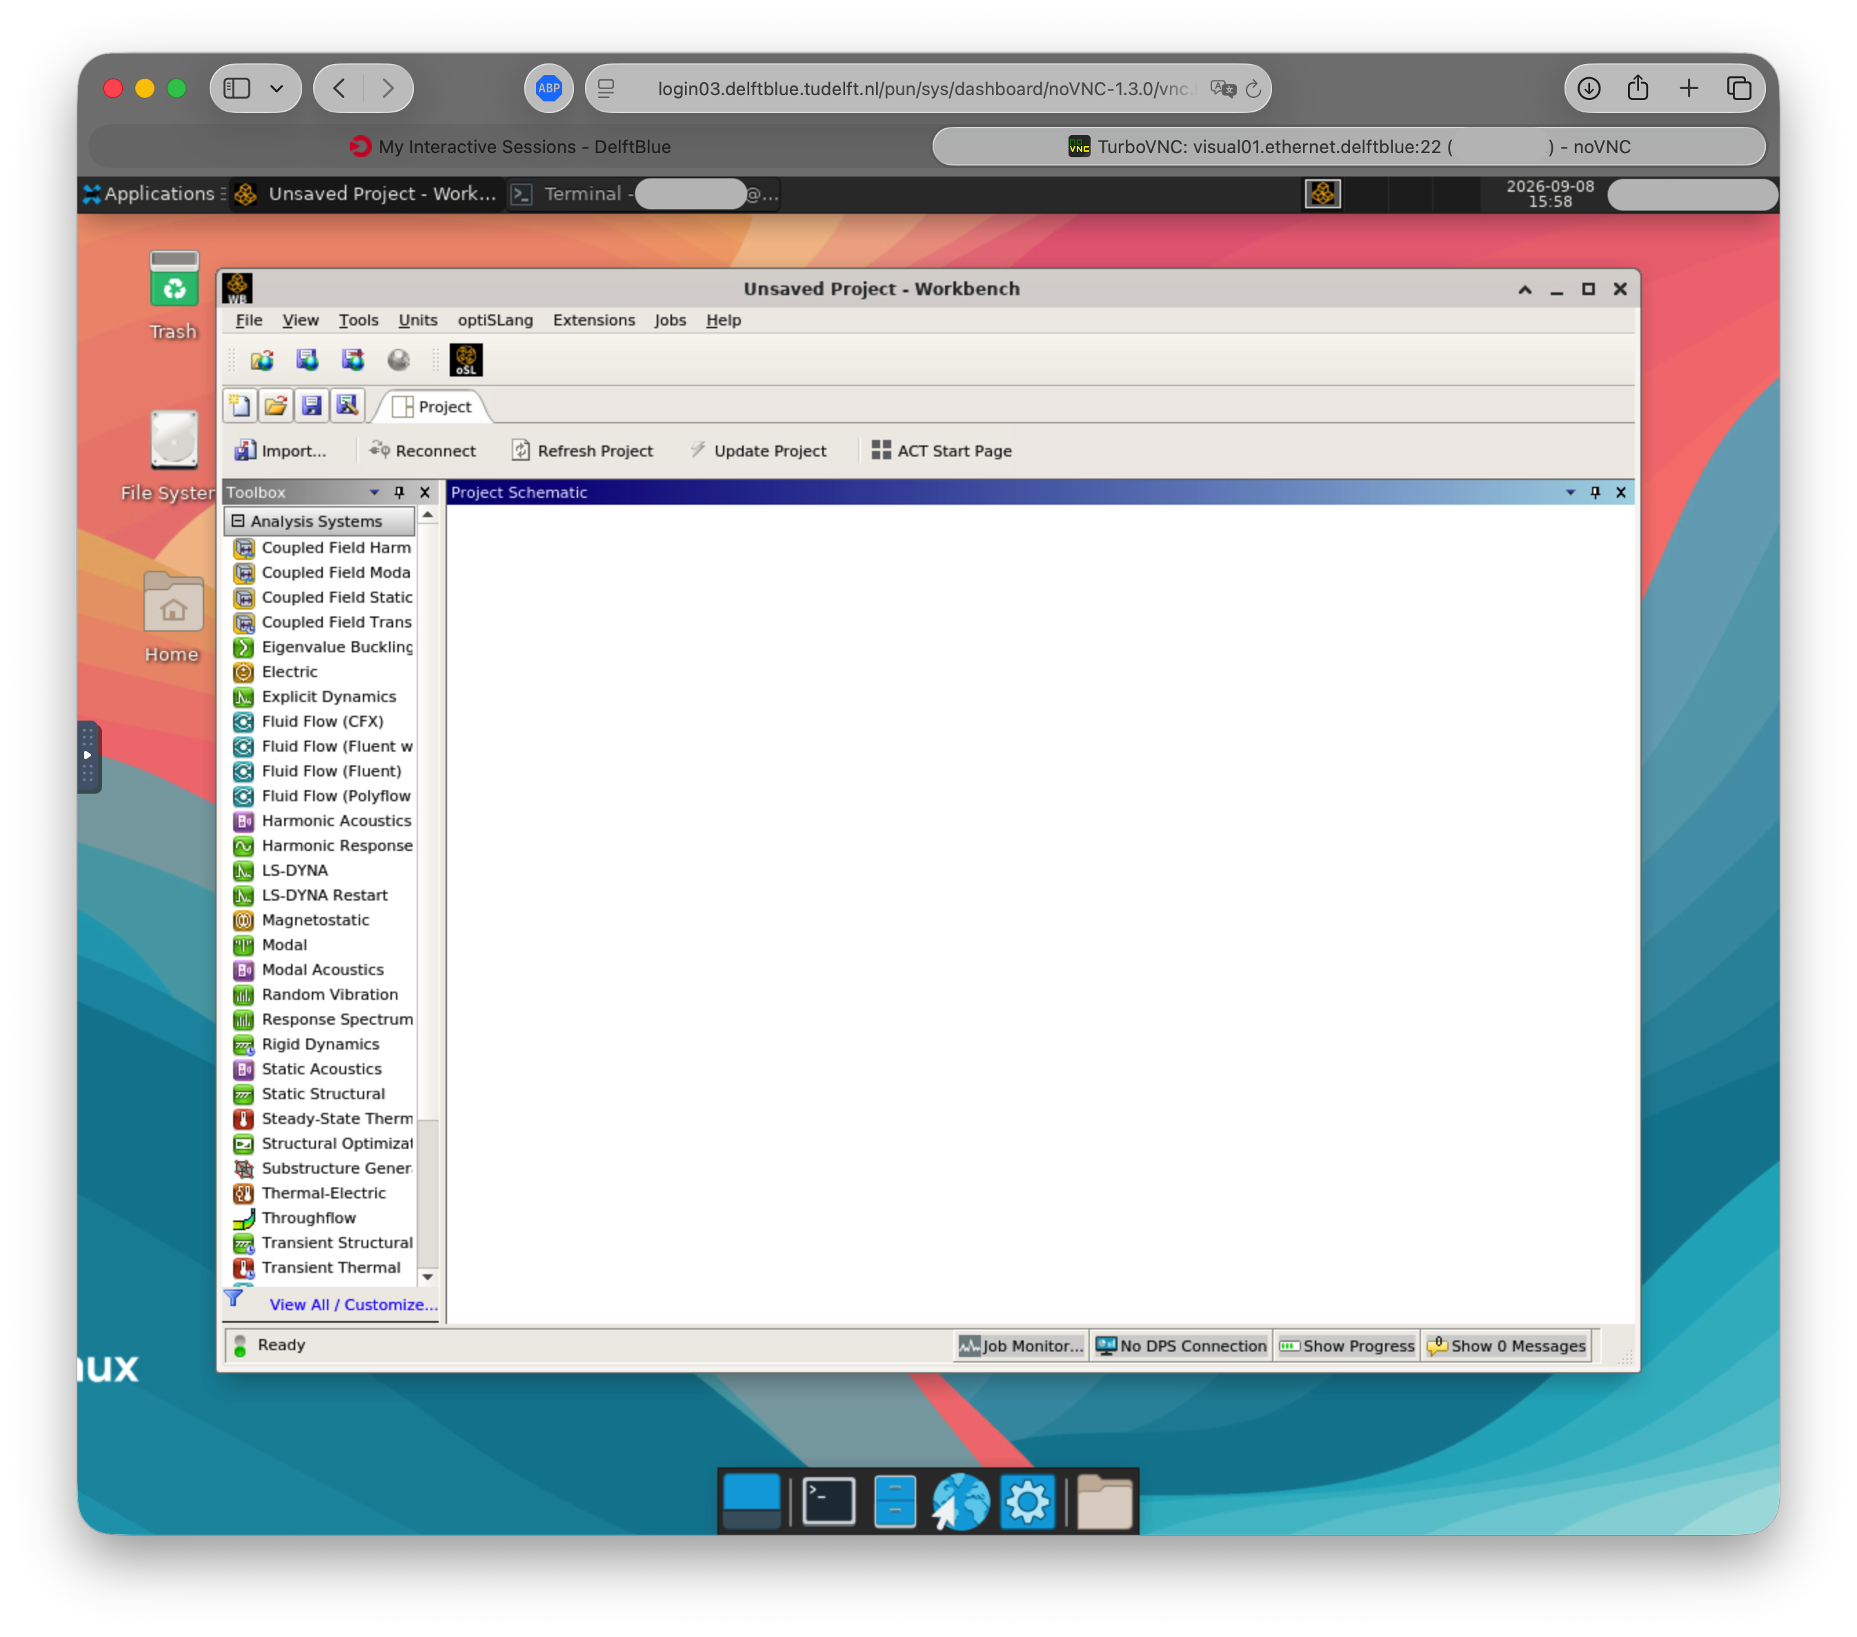Image resolution: width=1857 pixels, height=1637 pixels.
Task: Toggle the Project Schematic panel pin
Action: (1596, 492)
